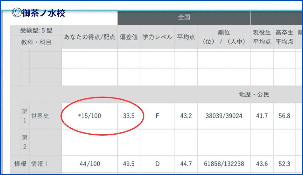Select the 順位 (位)/(人中) column header

click(224, 37)
